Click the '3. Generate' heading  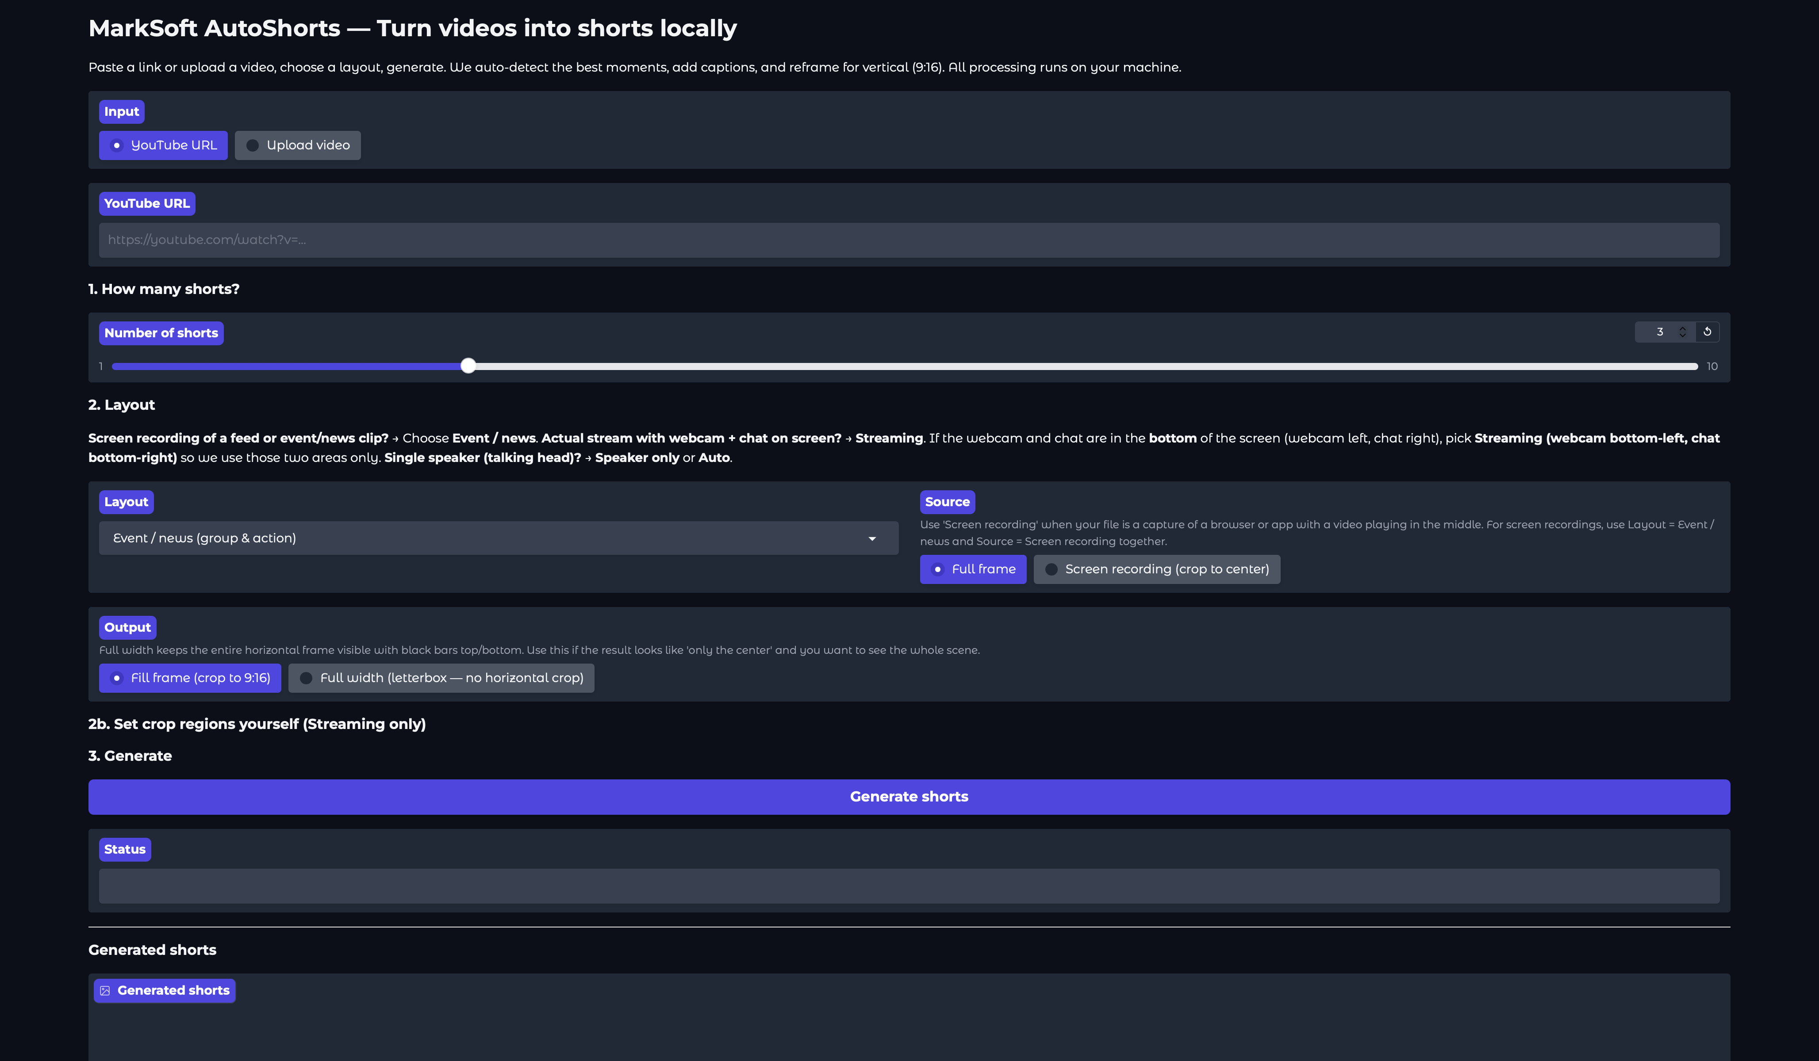tap(130, 756)
